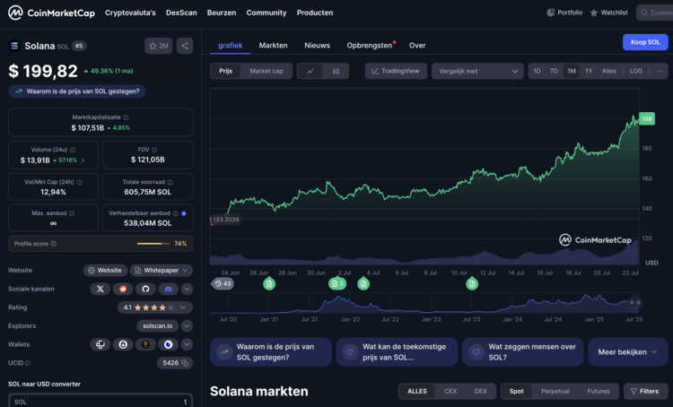
Task: Select the Market cap chart toggle
Action: (267, 71)
